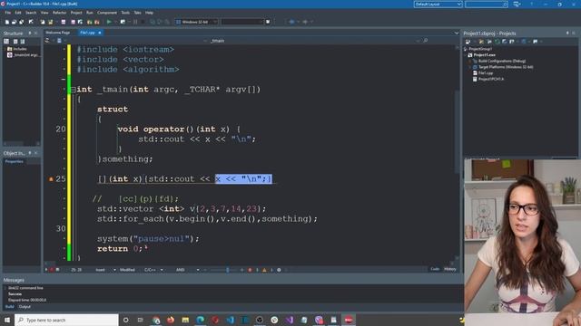581x326 pixels.
Task: Open the Refactor menu
Action: (x=59, y=13)
